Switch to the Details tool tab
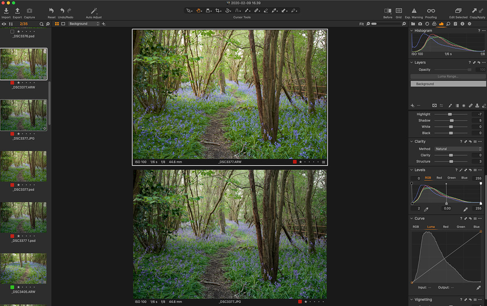Screen dimensions: 487x306 pyautogui.click(x=448, y=24)
